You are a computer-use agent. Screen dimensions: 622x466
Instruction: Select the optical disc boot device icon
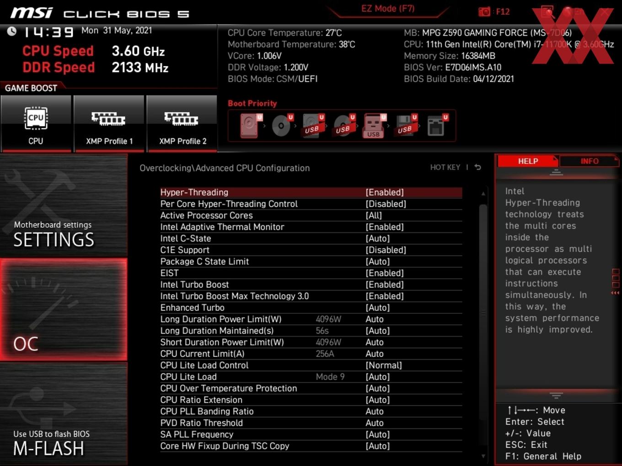coord(282,126)
